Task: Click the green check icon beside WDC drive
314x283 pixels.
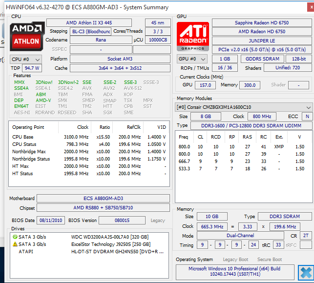Action: tap(15, 237)
